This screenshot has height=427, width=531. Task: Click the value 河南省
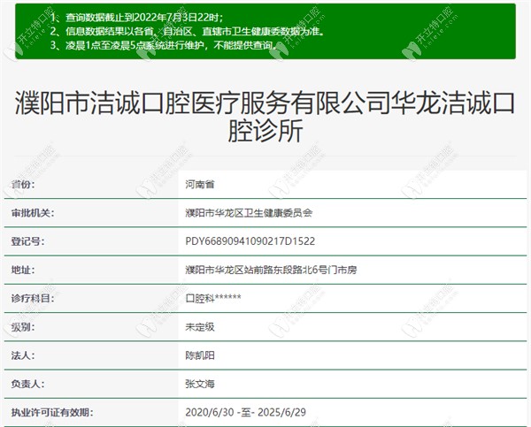(x=200, y=185)
